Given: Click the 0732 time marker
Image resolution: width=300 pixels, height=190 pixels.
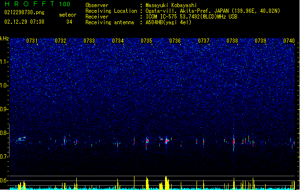Looking at the screenshot, I should click(x=61, y=41).
